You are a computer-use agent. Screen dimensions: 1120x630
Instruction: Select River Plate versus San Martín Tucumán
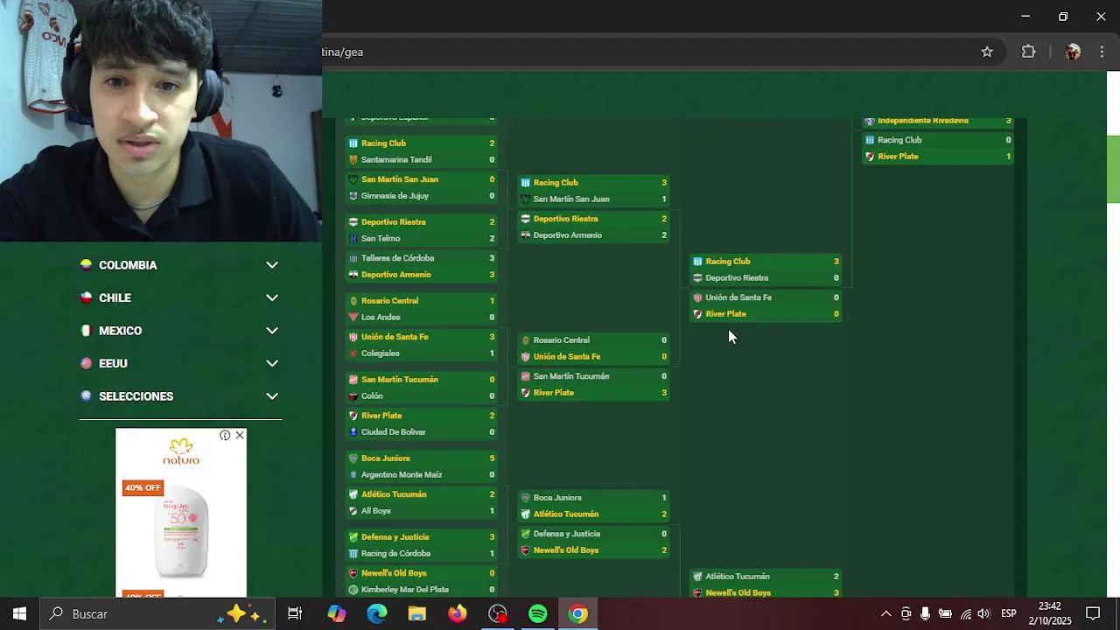(x=554, y=393)
